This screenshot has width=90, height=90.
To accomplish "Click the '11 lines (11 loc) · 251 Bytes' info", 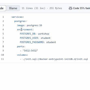I will [x=42, y=8].
